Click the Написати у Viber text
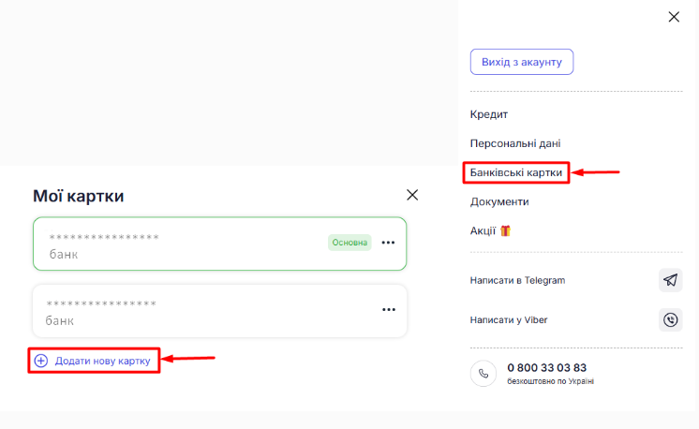This screenshot has width=699, height=429. 508,319
